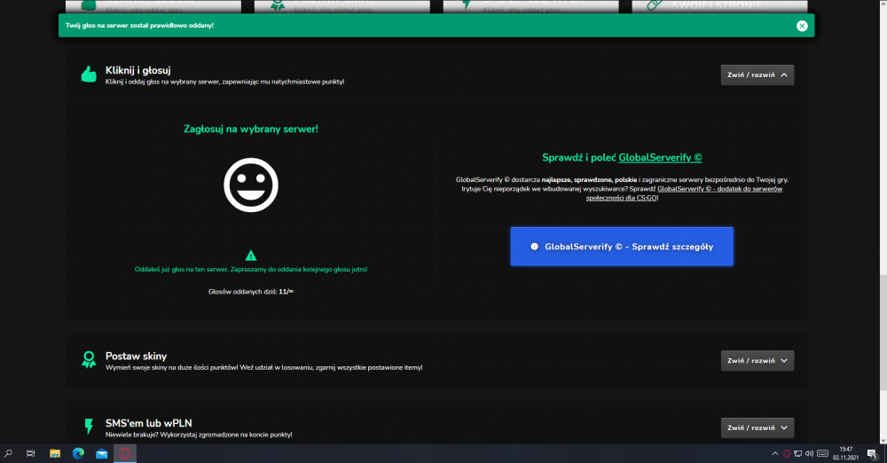Open the GlobalServerify © heading link
Viewport: 887px width, 463px height.
(x=660, y=157)
